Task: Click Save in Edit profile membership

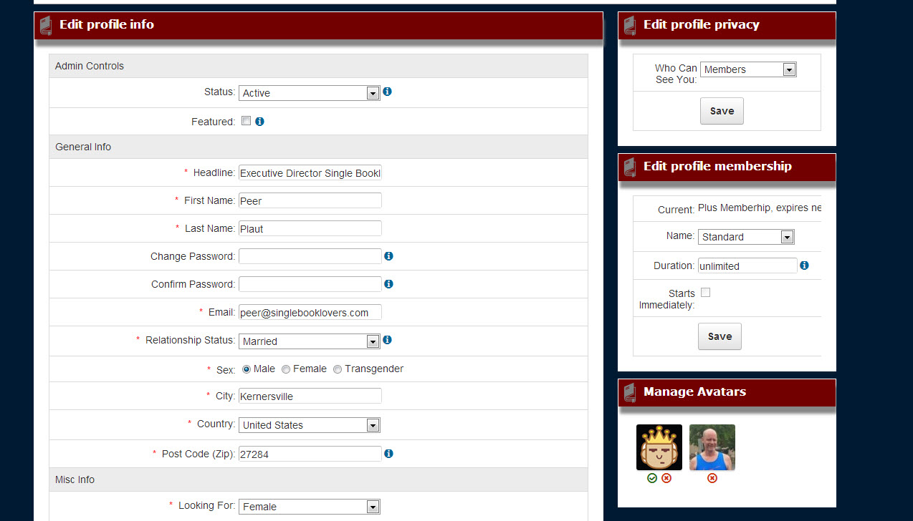Action: click(x=720, y=336)
